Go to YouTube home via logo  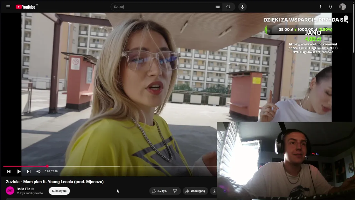tap(26, 7)
